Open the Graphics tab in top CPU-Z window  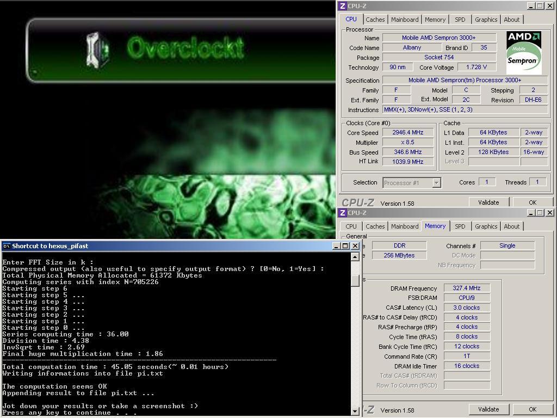click(x=486, y=20)
